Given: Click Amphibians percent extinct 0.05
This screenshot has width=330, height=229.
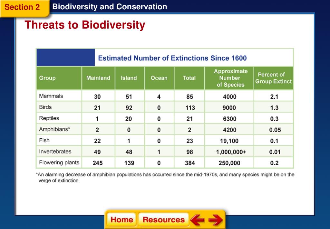Looking at the screenshot, I should [x=275, y=130].
